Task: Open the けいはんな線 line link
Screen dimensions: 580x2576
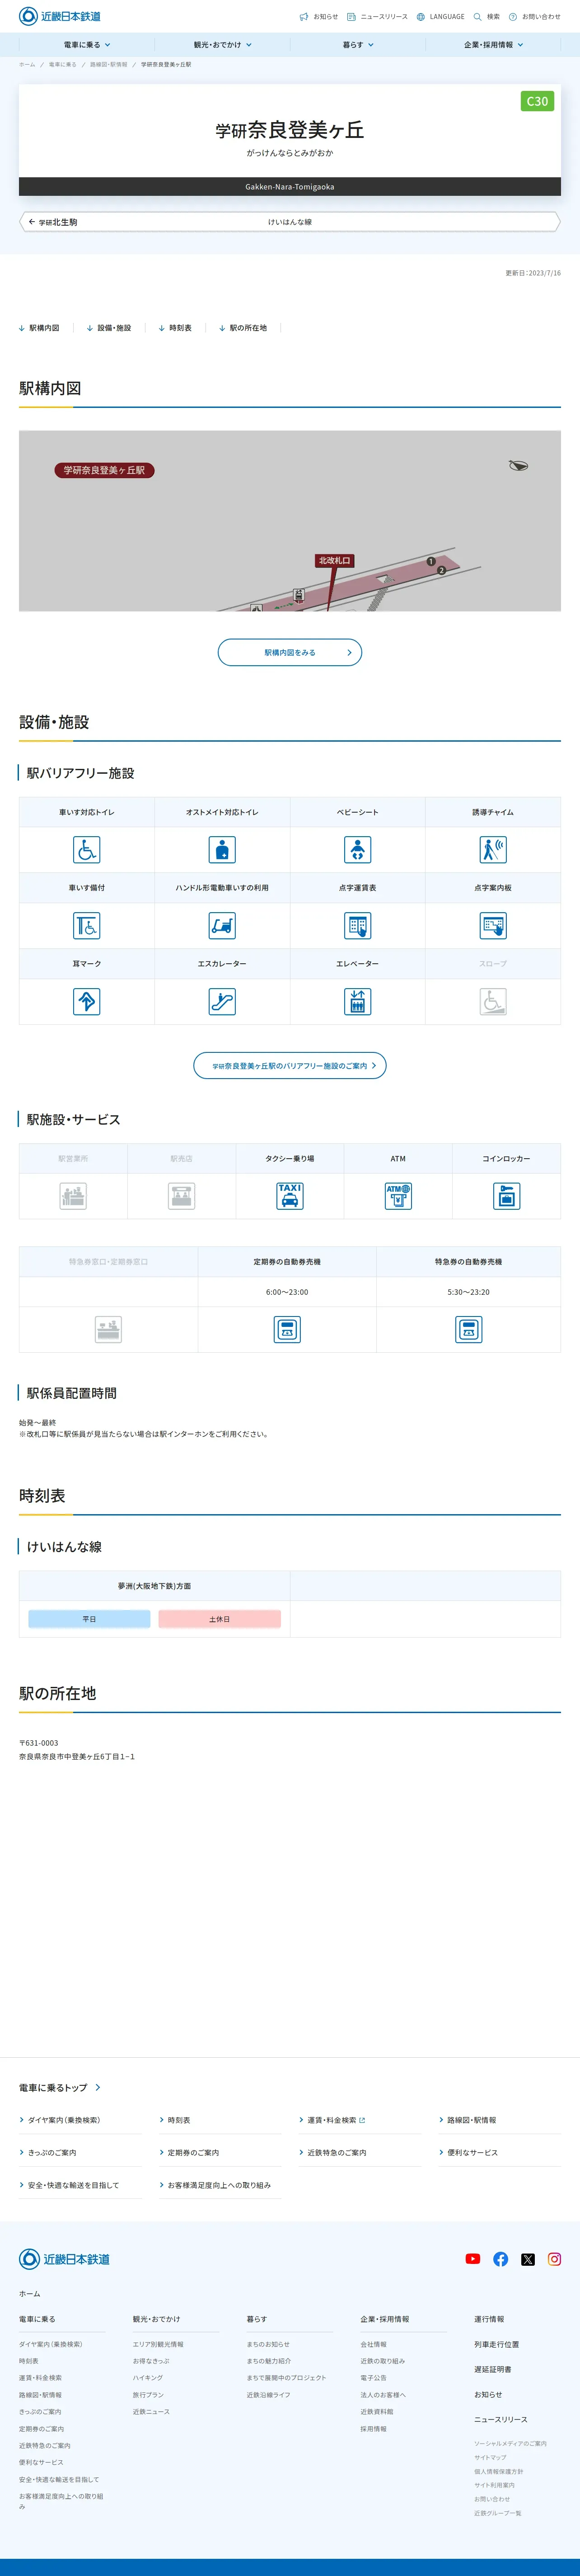Action: [x=290, y=222]
